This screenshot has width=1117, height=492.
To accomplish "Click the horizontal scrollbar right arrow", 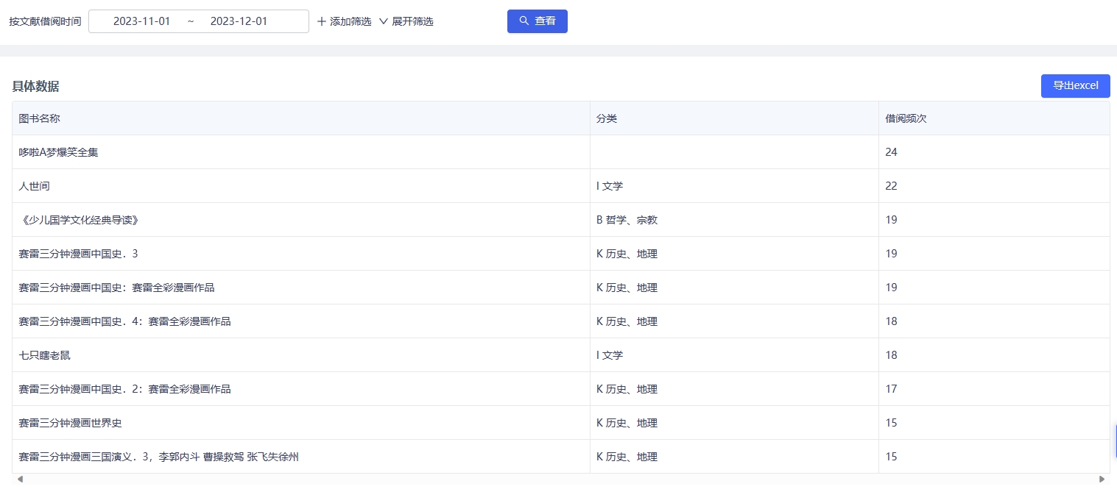I will 1102,479.
